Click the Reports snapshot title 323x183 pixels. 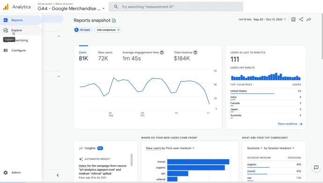(x=92, y=21)
